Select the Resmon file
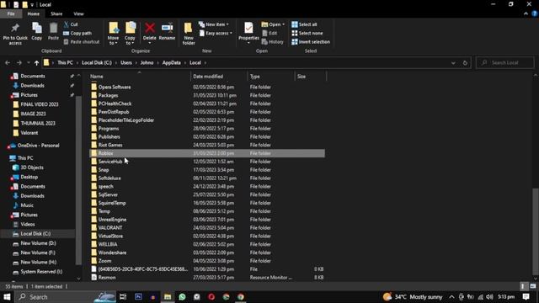This screenshot has width=539, height=303. 107,278
